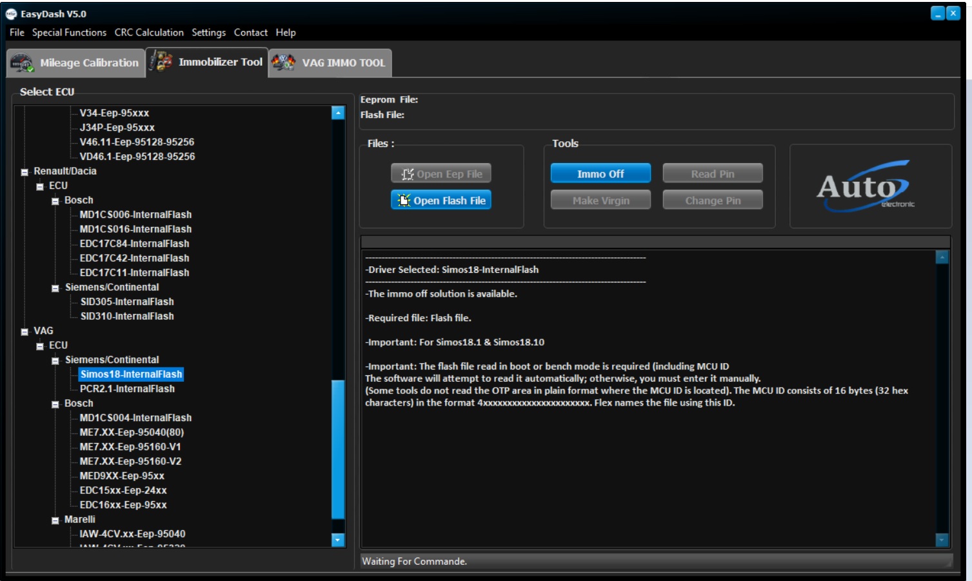Open the CRC Calculation menu

click(149, 32)
